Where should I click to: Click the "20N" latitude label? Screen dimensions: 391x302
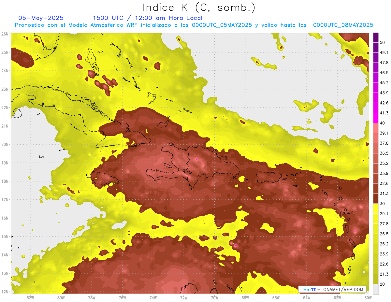(x=5, y=144)
